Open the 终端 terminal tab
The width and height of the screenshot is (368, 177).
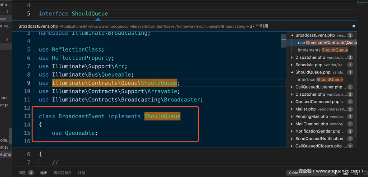pyautogui.click(x=82, y=173)
